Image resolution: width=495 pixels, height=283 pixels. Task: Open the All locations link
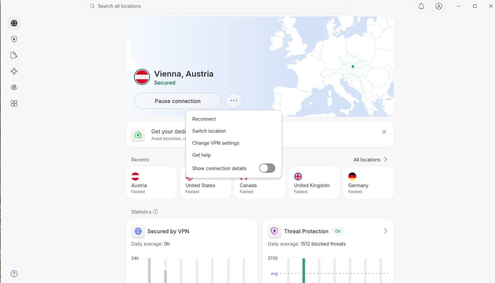(x=370, y=160)
